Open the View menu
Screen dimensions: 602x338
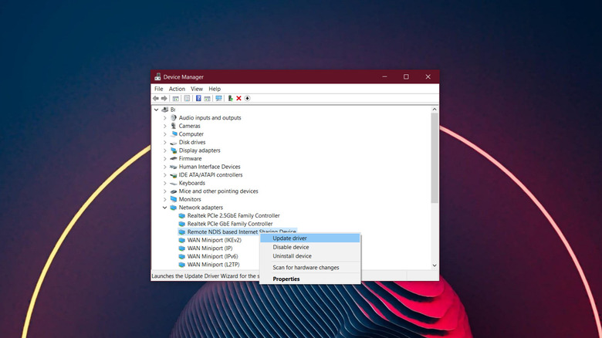(x=197, y=89)
